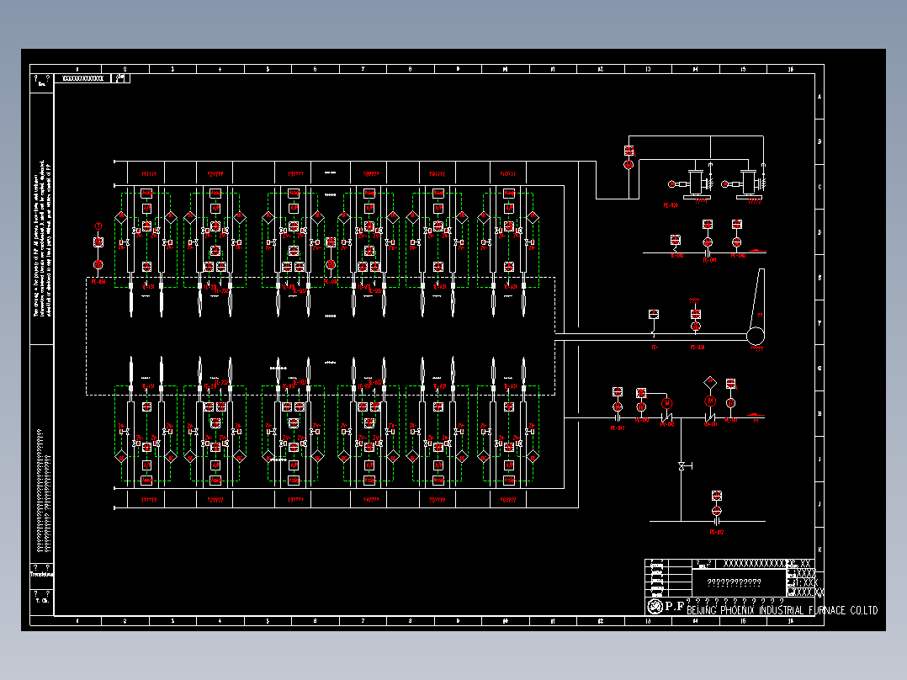Click the red flow arrow at the air line end
Image resolution: width=907 pixels, height=680 pixels.
click(756, 415)
